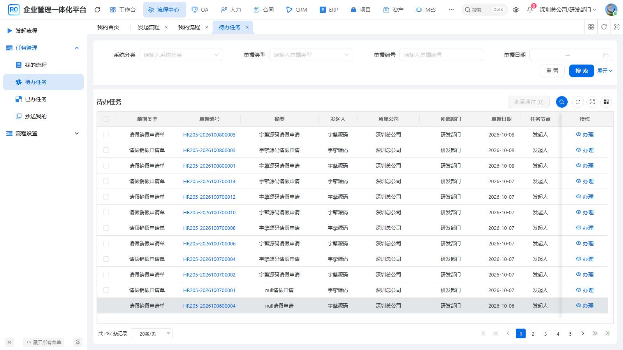Check the row HR205-2026100800003
The height and width of the screenshot is (350, 623).
pos(106,150)
